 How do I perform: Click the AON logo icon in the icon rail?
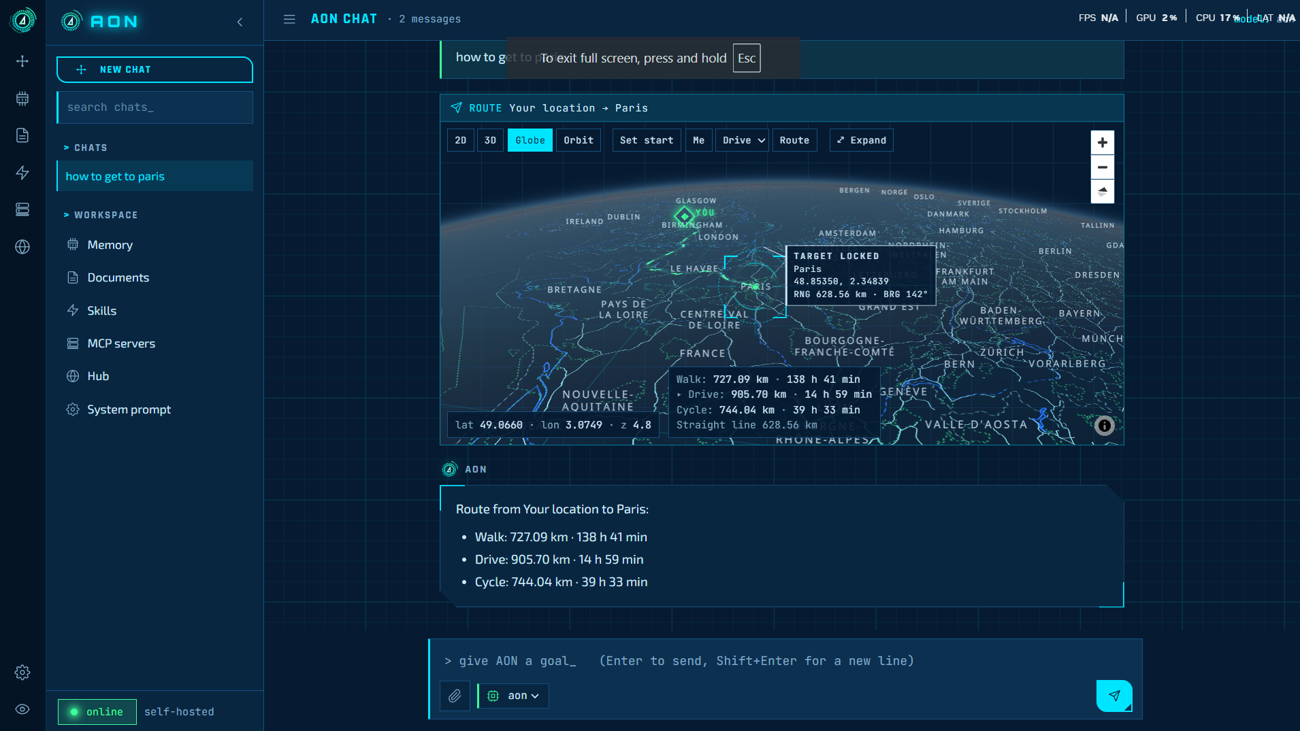tap(22, 20)
